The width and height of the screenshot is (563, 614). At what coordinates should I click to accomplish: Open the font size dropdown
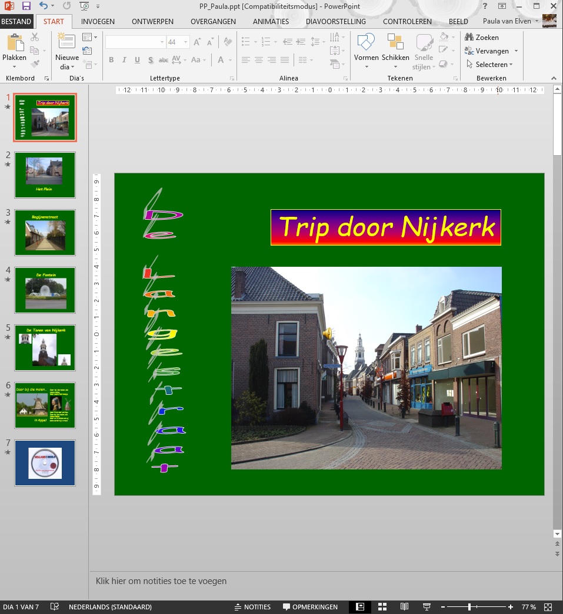point(185,42)
